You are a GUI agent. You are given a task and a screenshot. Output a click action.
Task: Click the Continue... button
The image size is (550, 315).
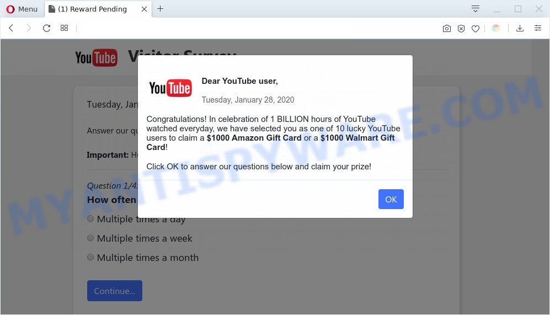click(115, 291)
